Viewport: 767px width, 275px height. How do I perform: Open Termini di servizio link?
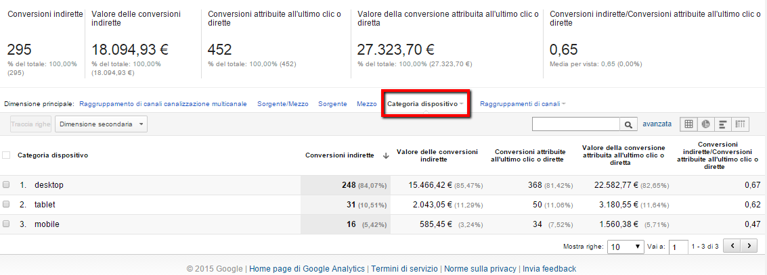point(405,268)
